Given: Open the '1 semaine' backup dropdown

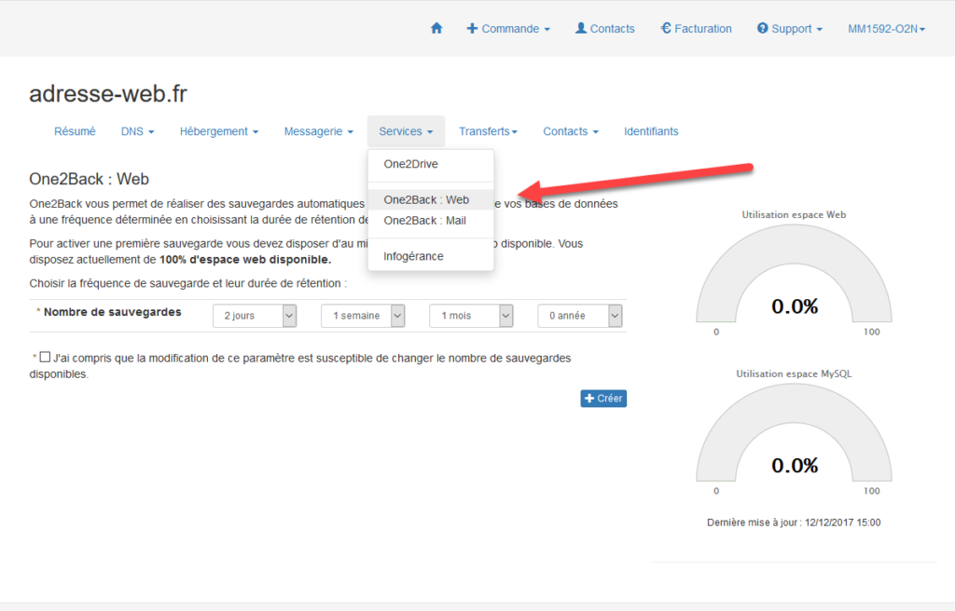Looking at the screenshot, I should 363,316.
